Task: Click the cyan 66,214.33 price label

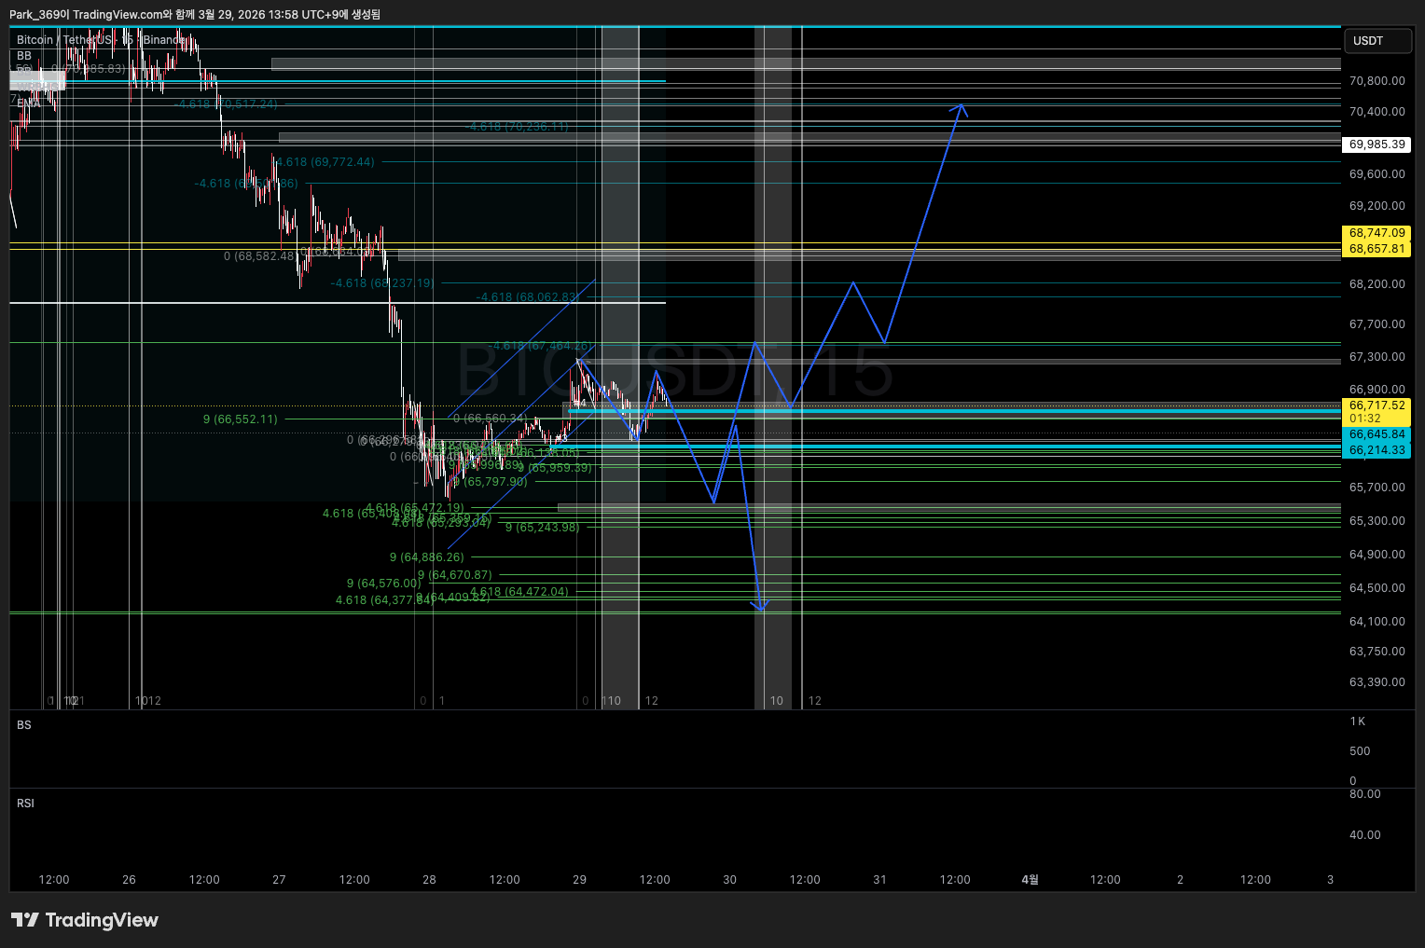Action: 1377,450
